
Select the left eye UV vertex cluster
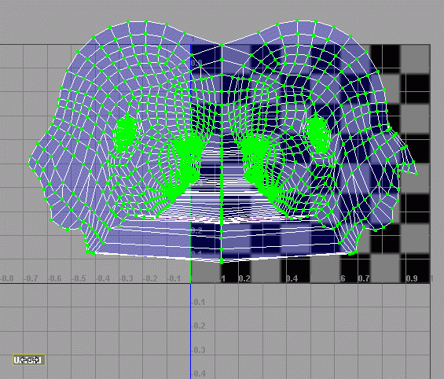[x=126, y=133]
